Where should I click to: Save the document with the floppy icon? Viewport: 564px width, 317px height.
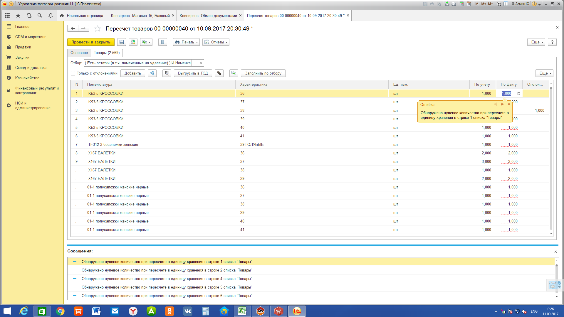122,42
